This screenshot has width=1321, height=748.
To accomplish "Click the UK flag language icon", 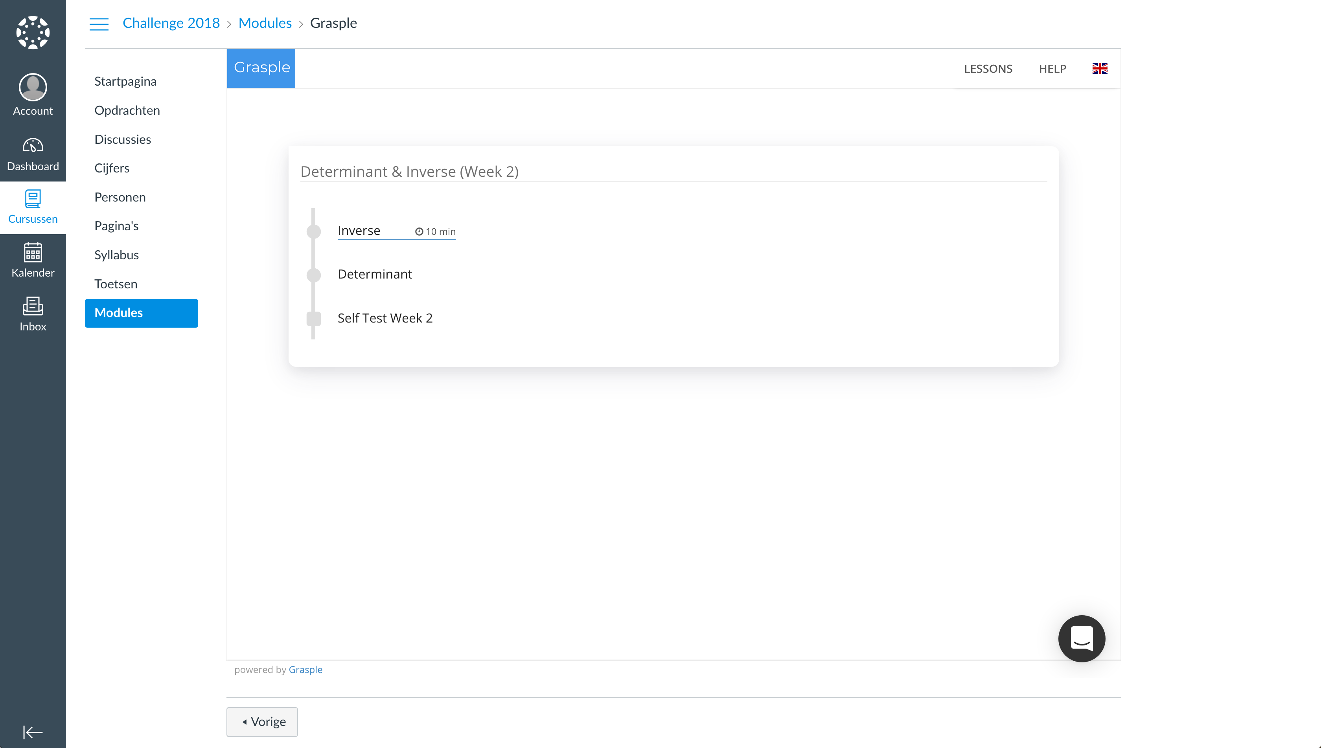I will click(1100, 68).
